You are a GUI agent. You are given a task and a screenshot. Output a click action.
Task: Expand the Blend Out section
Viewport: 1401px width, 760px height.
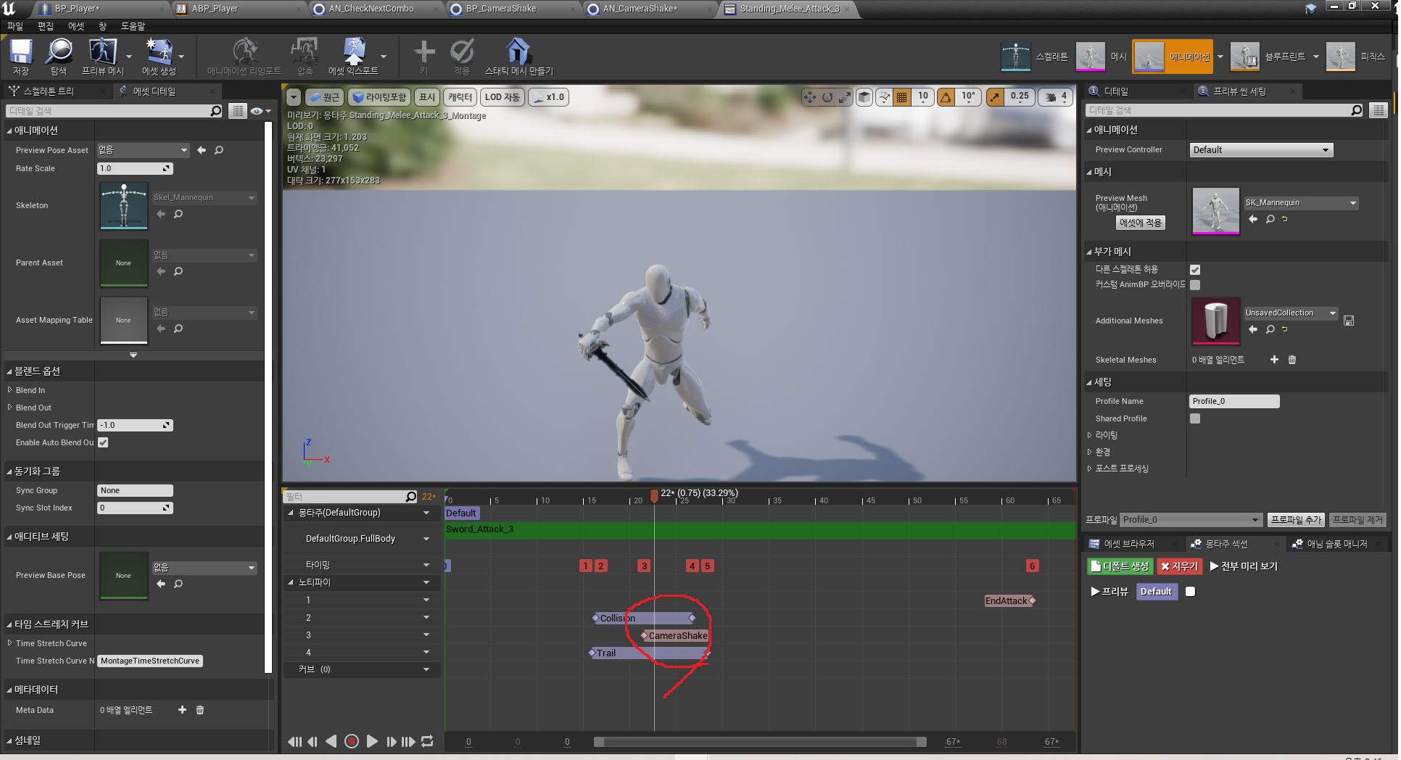tap(10, 408)
